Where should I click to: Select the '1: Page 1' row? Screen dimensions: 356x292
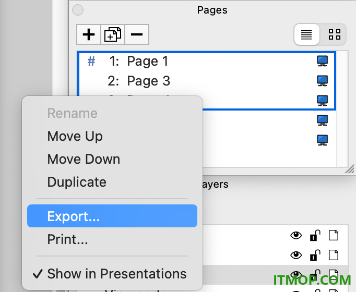(x=207, y=61)
